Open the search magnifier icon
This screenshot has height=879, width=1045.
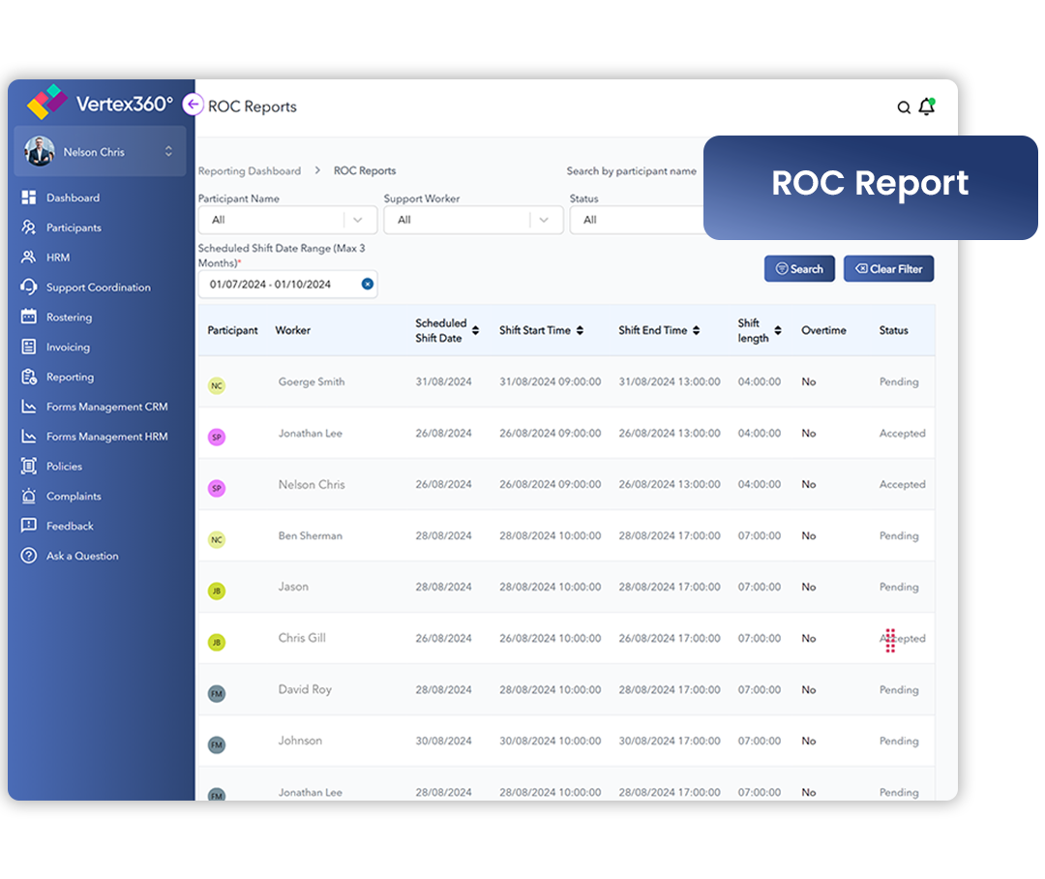click(x=903, y=106)
